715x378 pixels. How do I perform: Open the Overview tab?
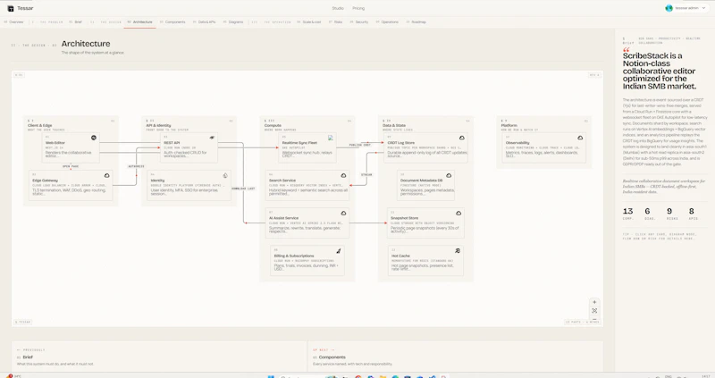point(13,21)
